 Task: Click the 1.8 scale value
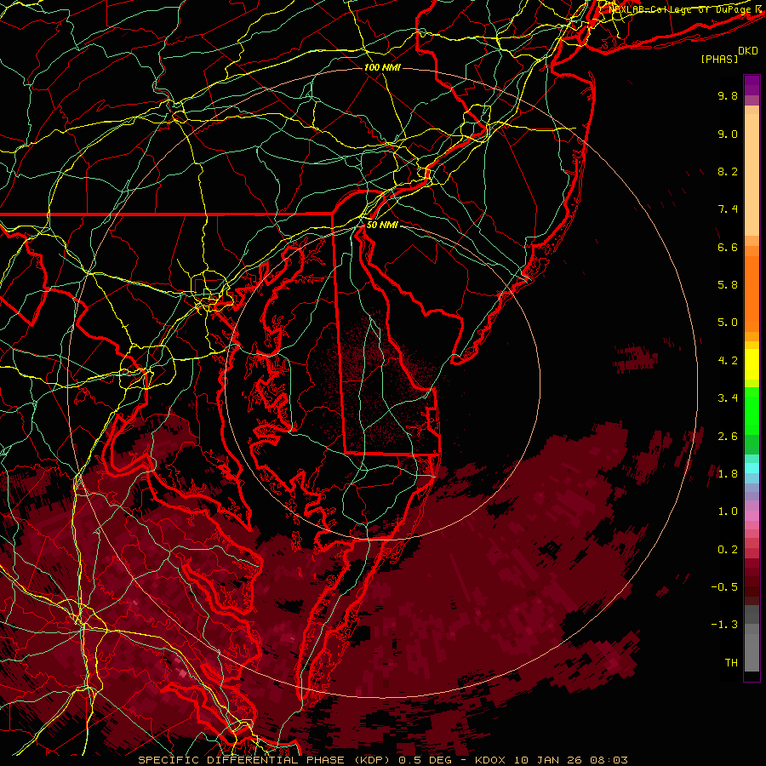[x=728, y=474]
